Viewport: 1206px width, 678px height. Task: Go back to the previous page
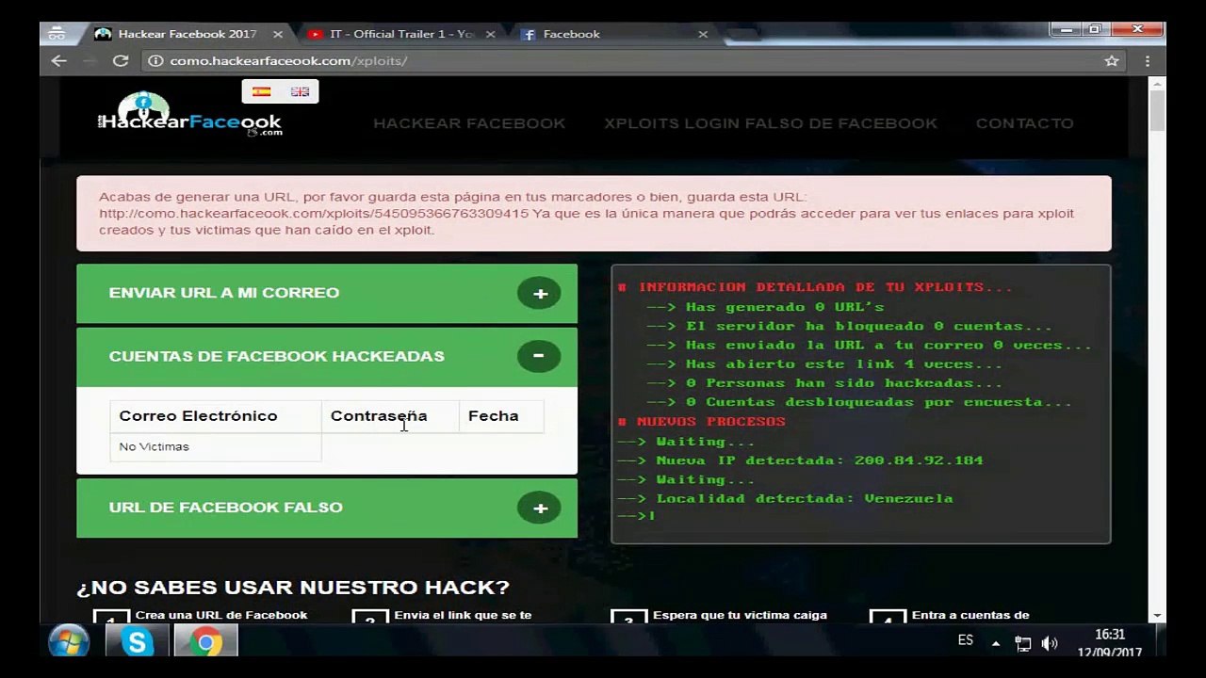[x=58, y=60]
